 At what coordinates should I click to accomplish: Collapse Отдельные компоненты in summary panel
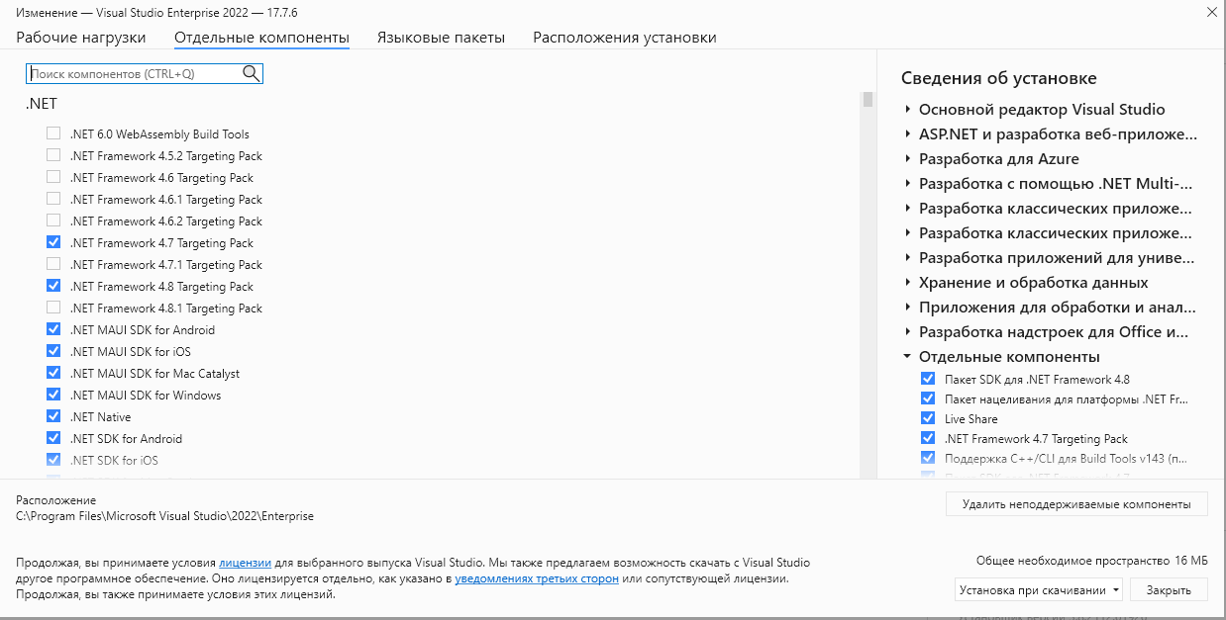(907, 357)
